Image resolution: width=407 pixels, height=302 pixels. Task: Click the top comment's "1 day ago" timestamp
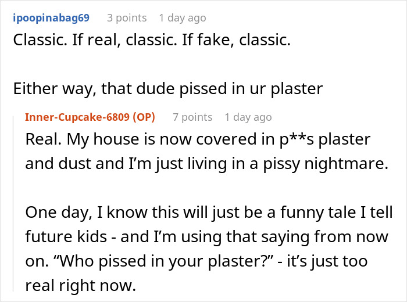tap(183, 18)
